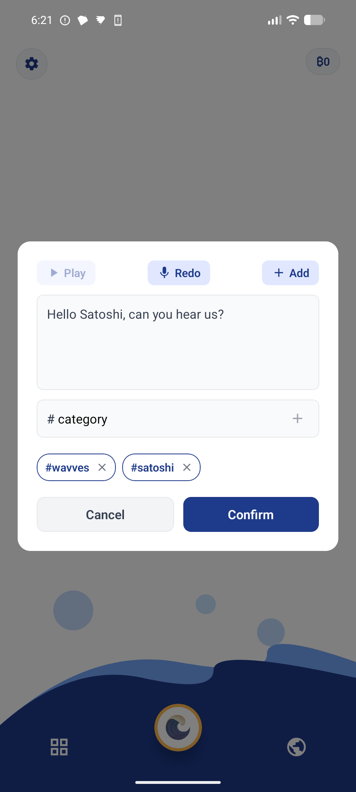Select the #satoshi tag chip
This screenshot has height=792, width=356.
[152, 467]
